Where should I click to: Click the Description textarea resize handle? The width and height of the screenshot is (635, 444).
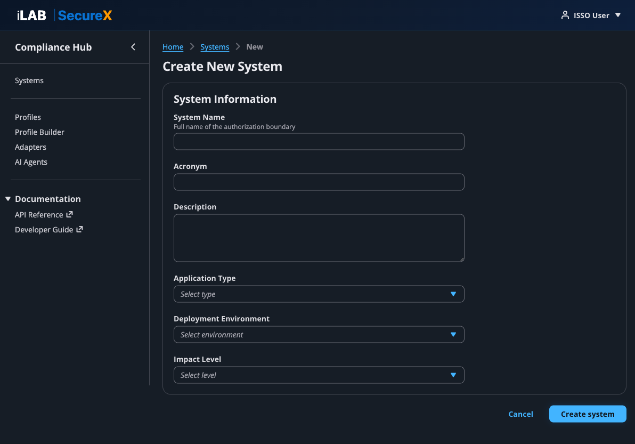tap(462, 259)
